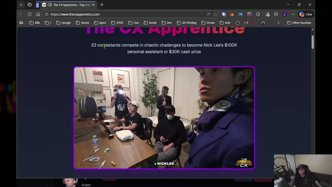View site information lock icon
The image size is (332, 187).
(46, 14)
